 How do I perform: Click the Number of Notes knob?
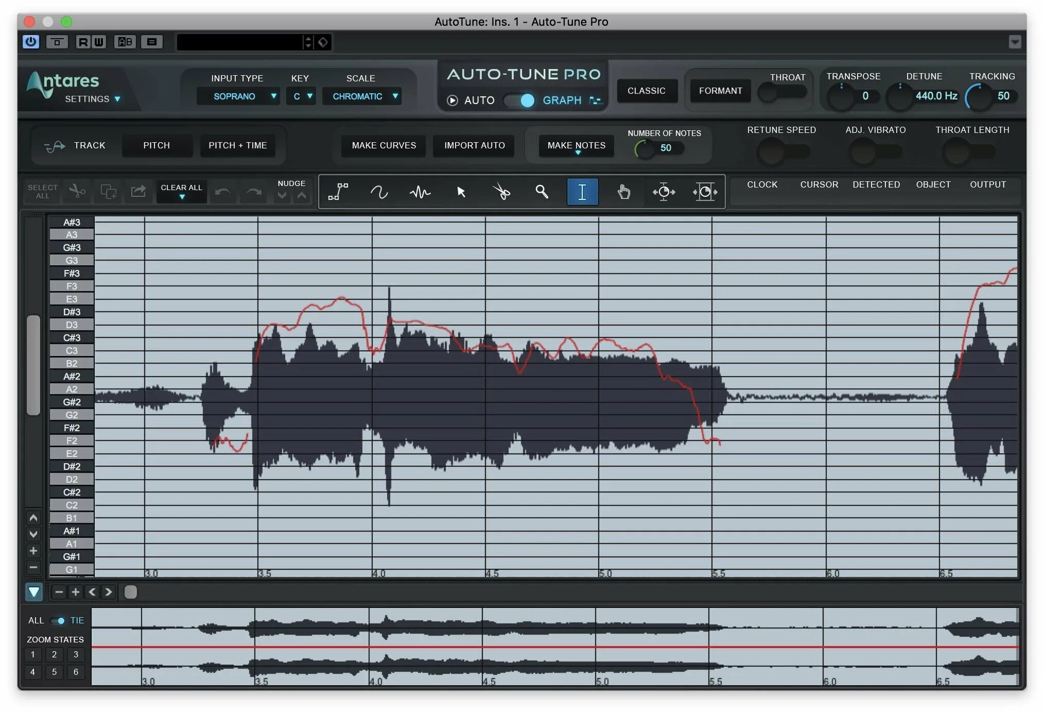[644, 149]
